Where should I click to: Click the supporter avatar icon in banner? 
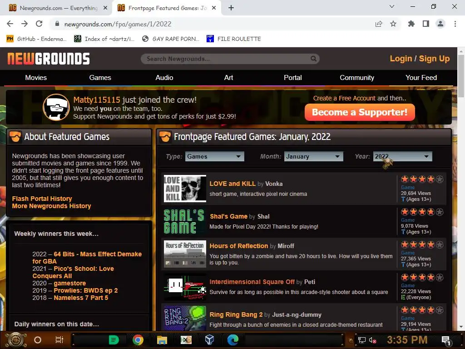tap(56, 107)
